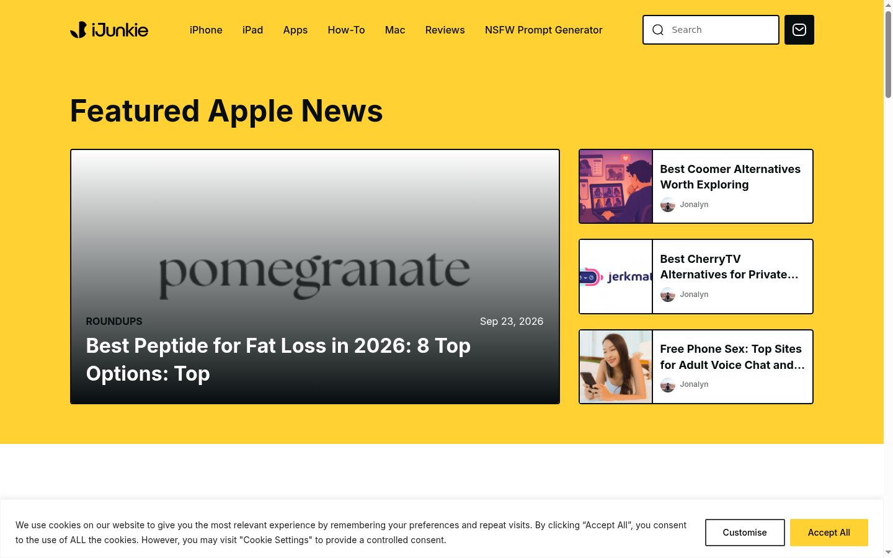Click Jonalyn's avatar under Coomer Alternatives article
This screenshot has height=558, width=893.
(668, 205)
